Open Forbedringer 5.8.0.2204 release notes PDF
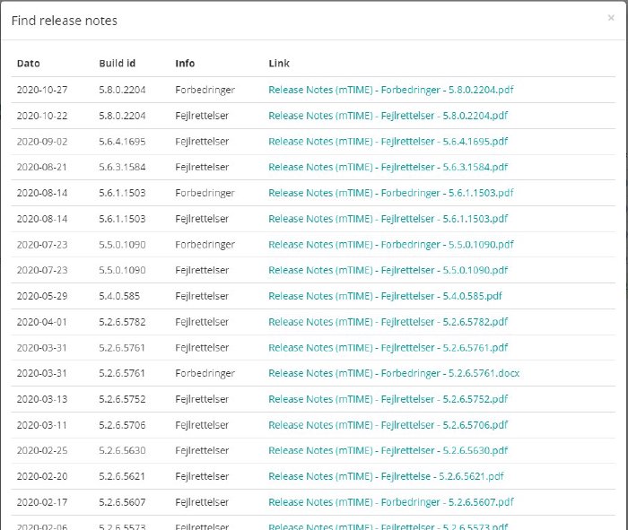This screenshot has height=530, width=628. click(x=390, y=90)
